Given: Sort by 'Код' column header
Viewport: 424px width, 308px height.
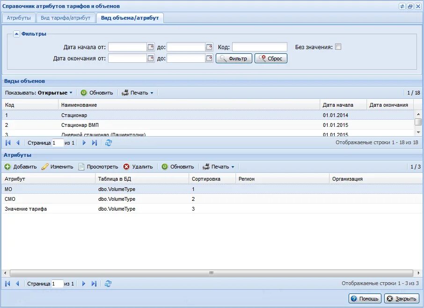Looking at the screenshot, I should pyautogui.click(x=30, y=105).
